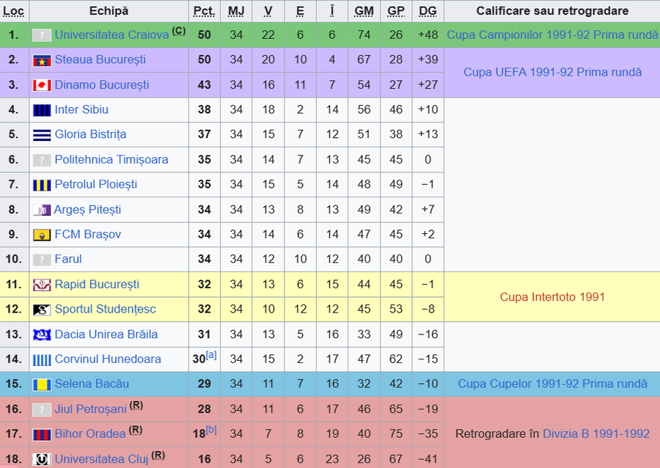Open the Universitatea Craiova team link
660x468 pixels.
tap(111, 35)
